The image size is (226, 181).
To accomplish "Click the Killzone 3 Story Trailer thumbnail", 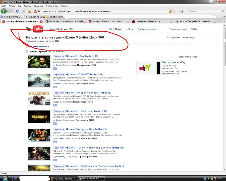I will click(39, 62).
